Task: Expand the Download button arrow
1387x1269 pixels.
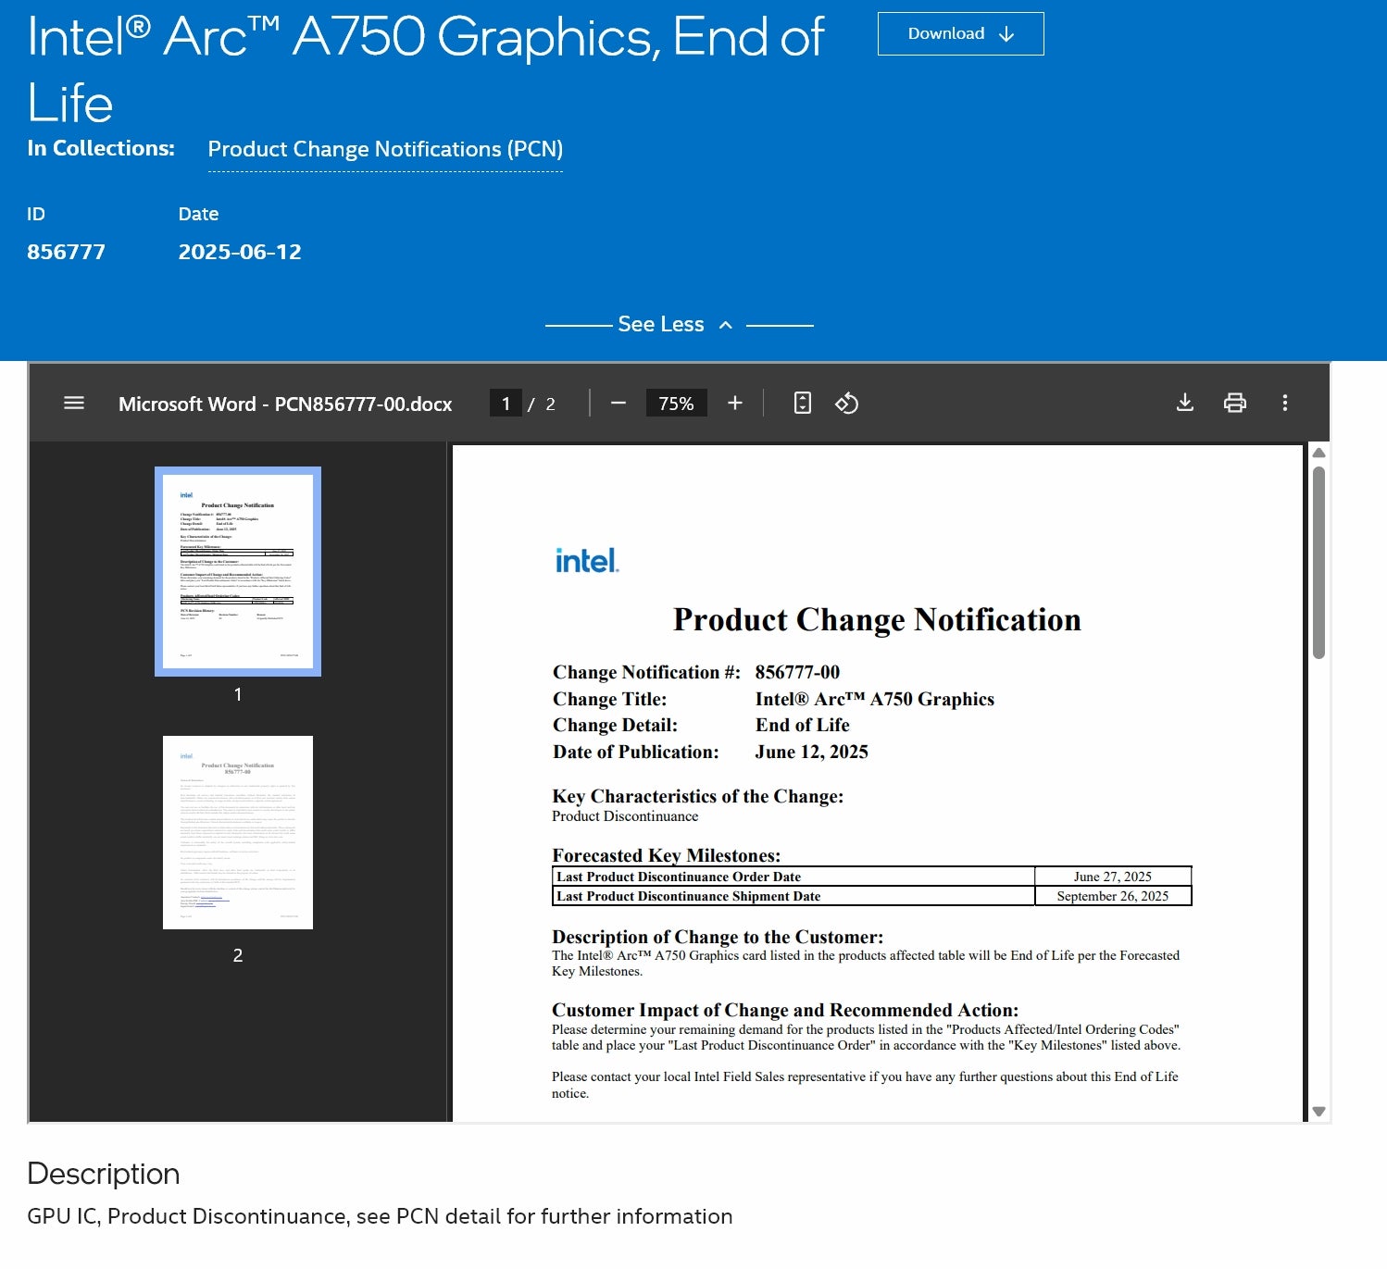Action: coord(1006,33)
